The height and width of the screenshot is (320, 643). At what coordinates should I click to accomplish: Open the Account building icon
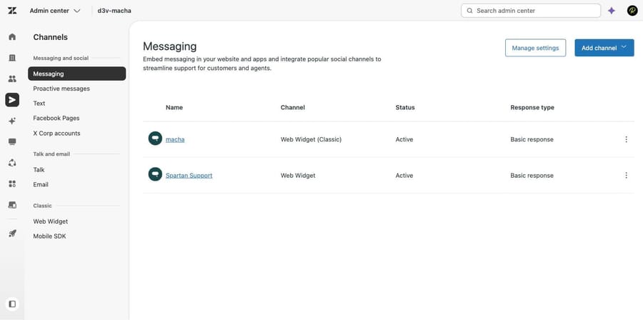point(12,58)
